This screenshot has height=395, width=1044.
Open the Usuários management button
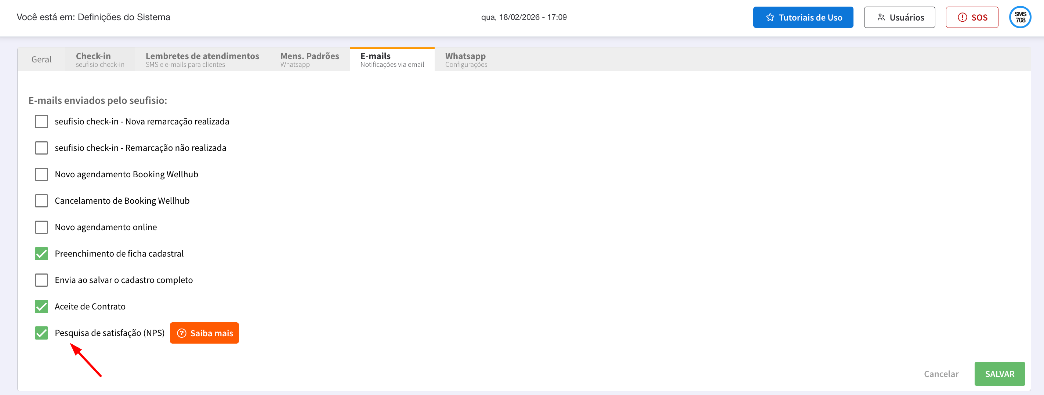click(899, 17)
